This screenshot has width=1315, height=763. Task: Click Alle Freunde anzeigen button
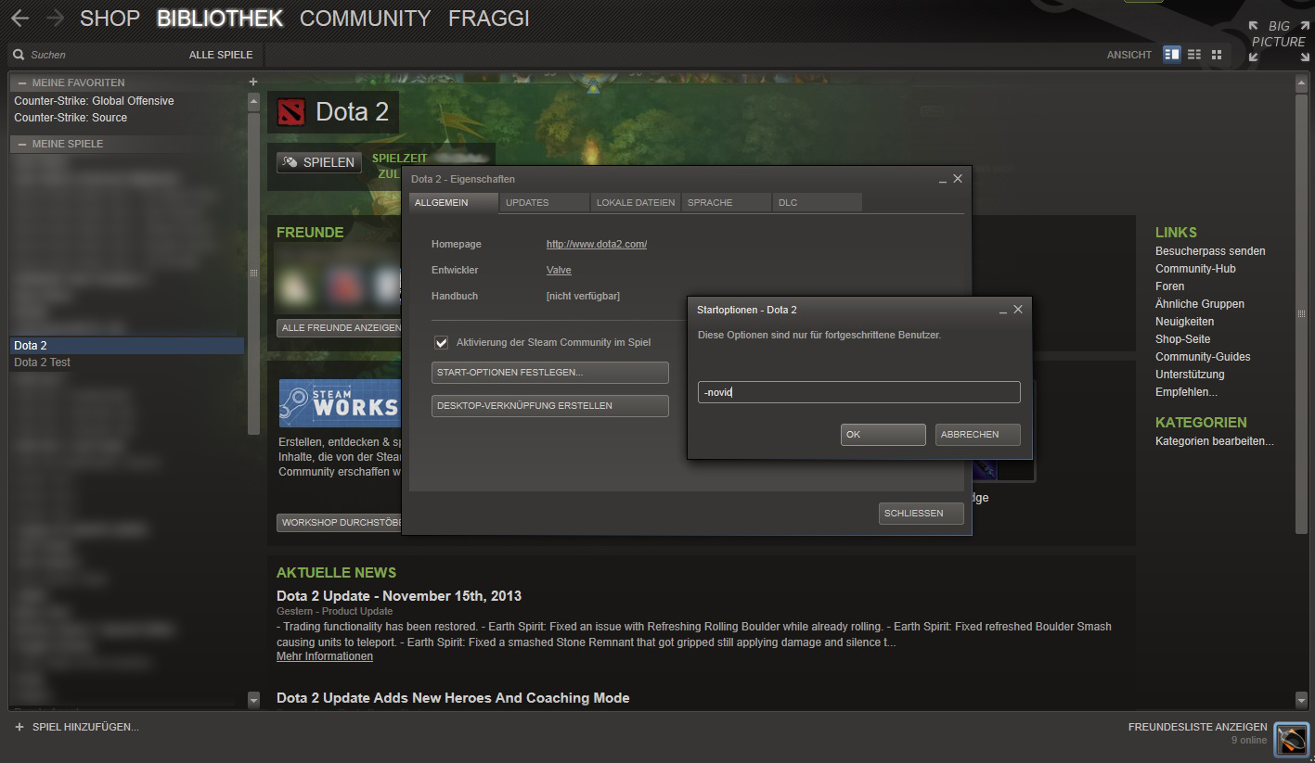pos(339,328)
